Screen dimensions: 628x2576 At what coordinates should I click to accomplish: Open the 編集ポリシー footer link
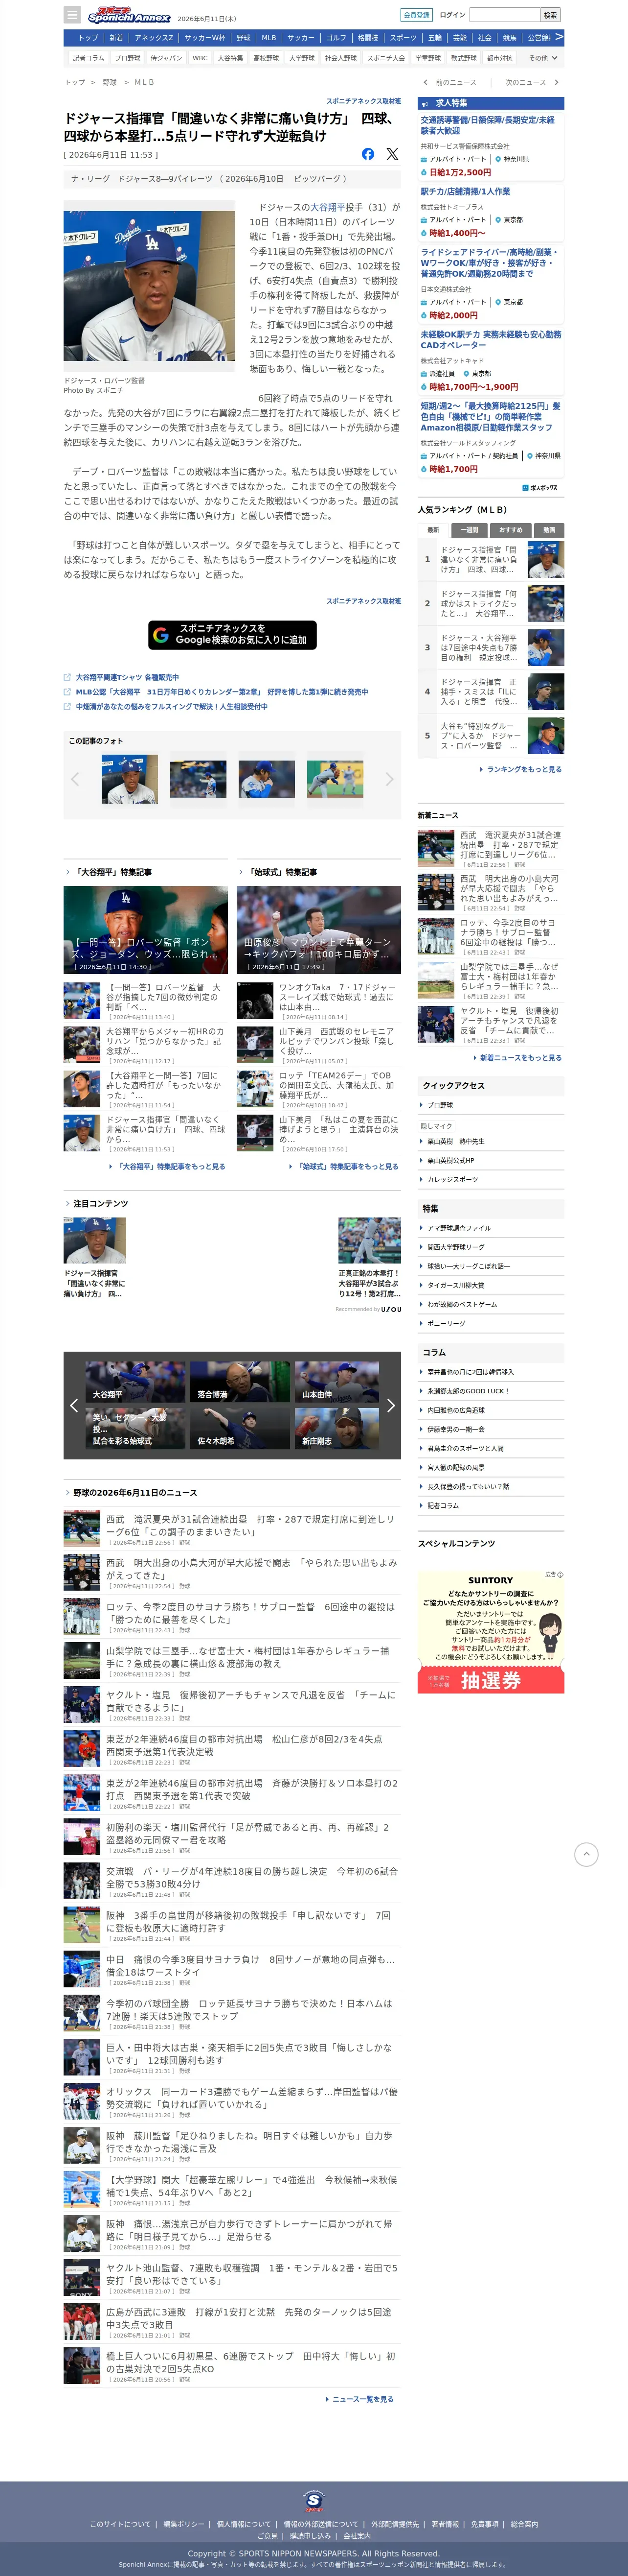(x=184, y=2524)
